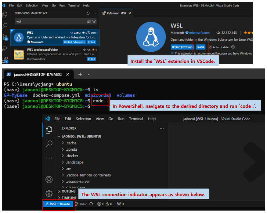The height and width of the screenshot is (213, 267).
Task: Toggle the Auto Update checkbox
Action: tap(210, 47)
